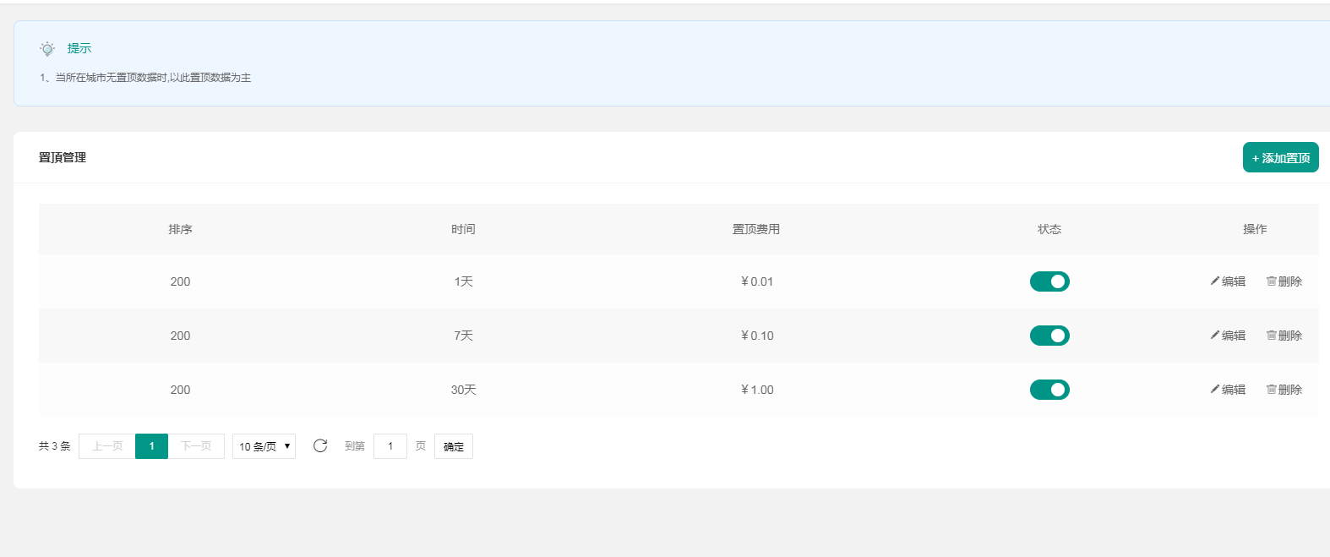Toggle status switch for the 1天 row
This screenshot has width=1330, height=557.
[x=1049, y=281]
